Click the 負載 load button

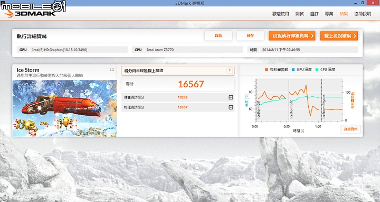point(218,36)
